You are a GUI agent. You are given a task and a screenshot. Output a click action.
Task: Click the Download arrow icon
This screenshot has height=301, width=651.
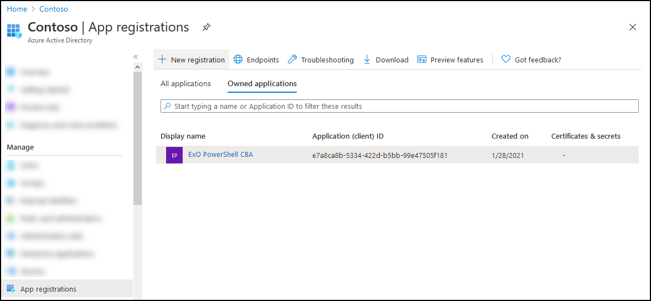point(367,60)
